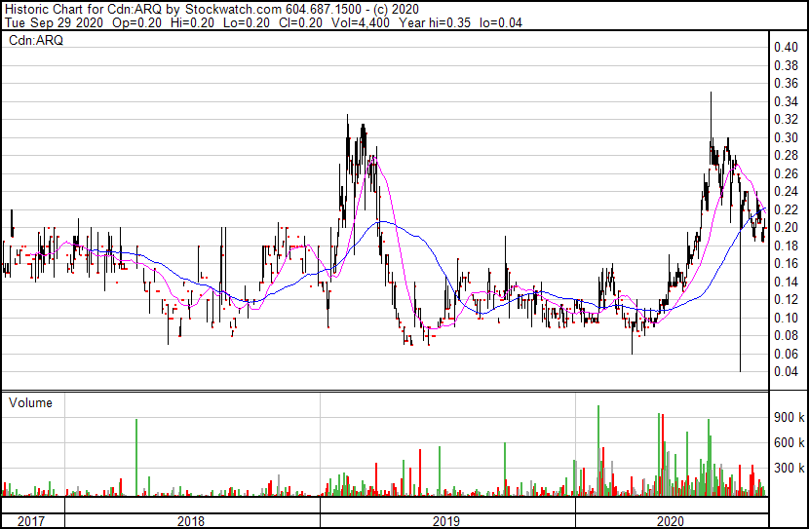Click the phone number 604.687.1500
The height and width of the screenshot is (529, 809).
coord(324,9)
